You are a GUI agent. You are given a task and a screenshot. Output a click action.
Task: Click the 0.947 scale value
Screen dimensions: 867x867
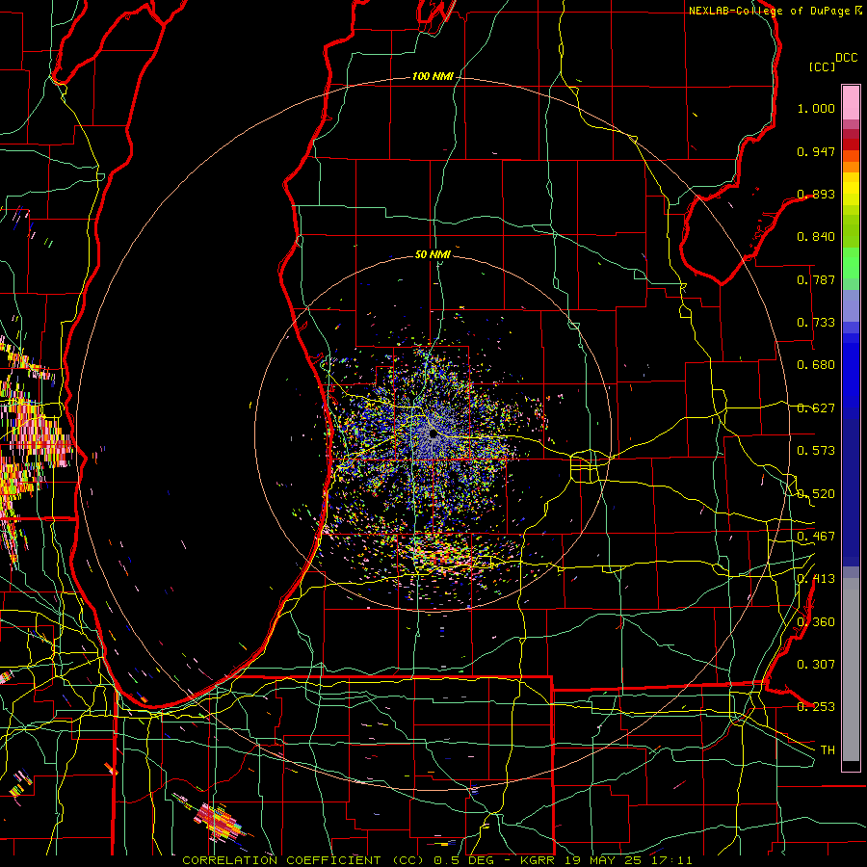(x=816, y=151)
